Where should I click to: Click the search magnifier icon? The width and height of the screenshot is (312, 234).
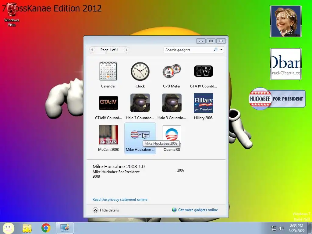tap(215, 50)
